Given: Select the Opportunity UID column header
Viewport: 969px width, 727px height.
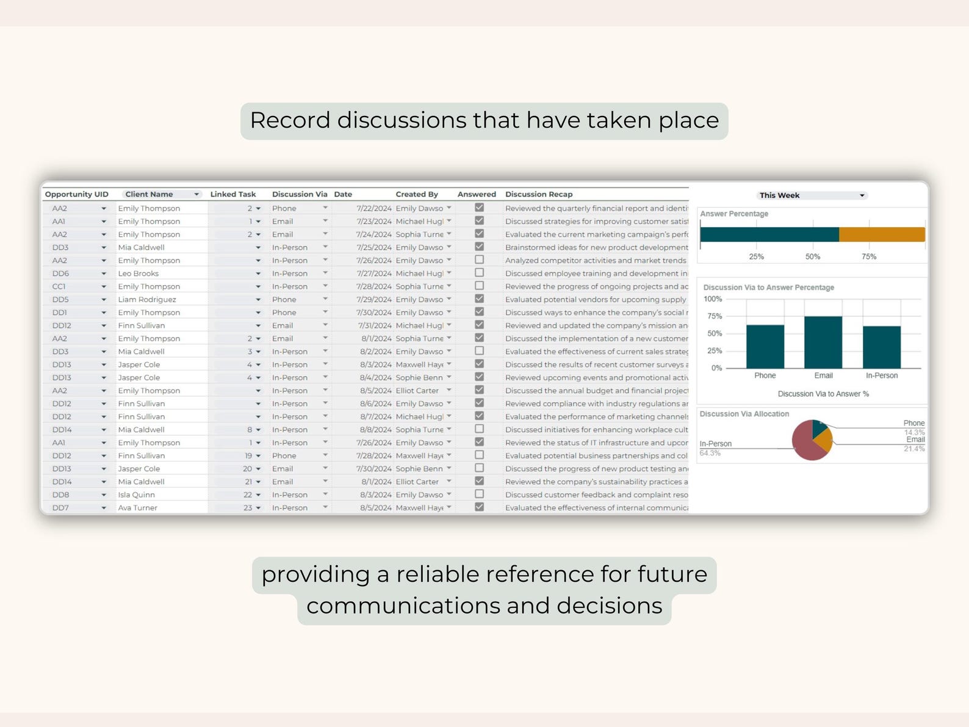Looking at the screenshot, I should point(77,195).
